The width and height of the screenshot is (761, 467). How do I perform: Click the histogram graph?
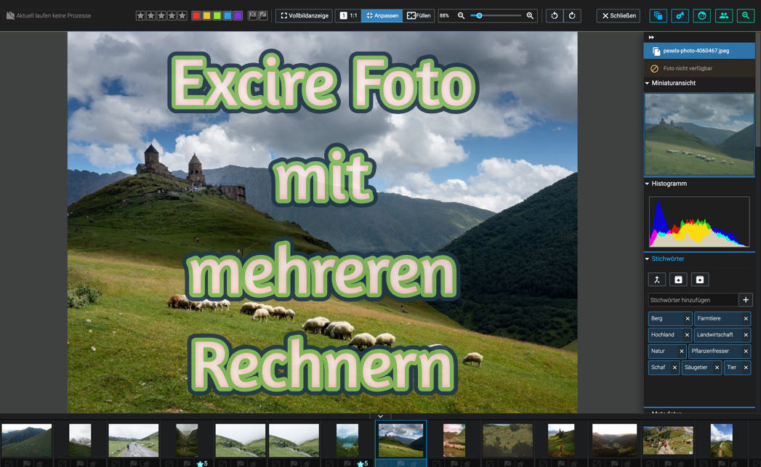click(699, 222)
